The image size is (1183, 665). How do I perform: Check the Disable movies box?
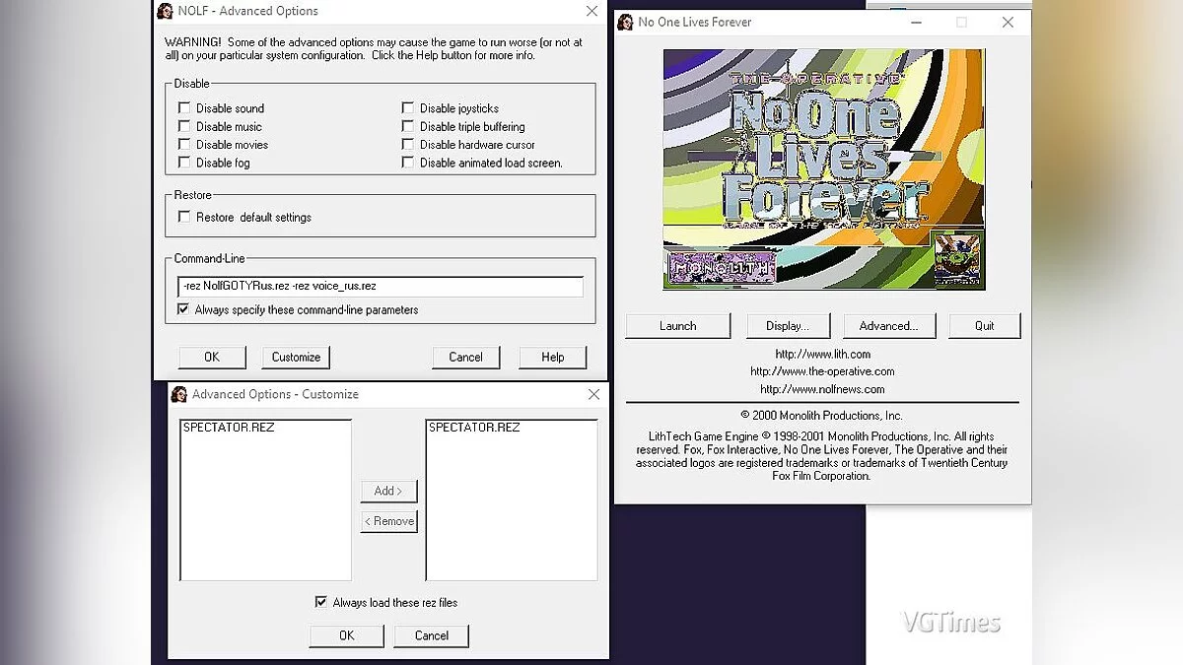coord(184,145)
